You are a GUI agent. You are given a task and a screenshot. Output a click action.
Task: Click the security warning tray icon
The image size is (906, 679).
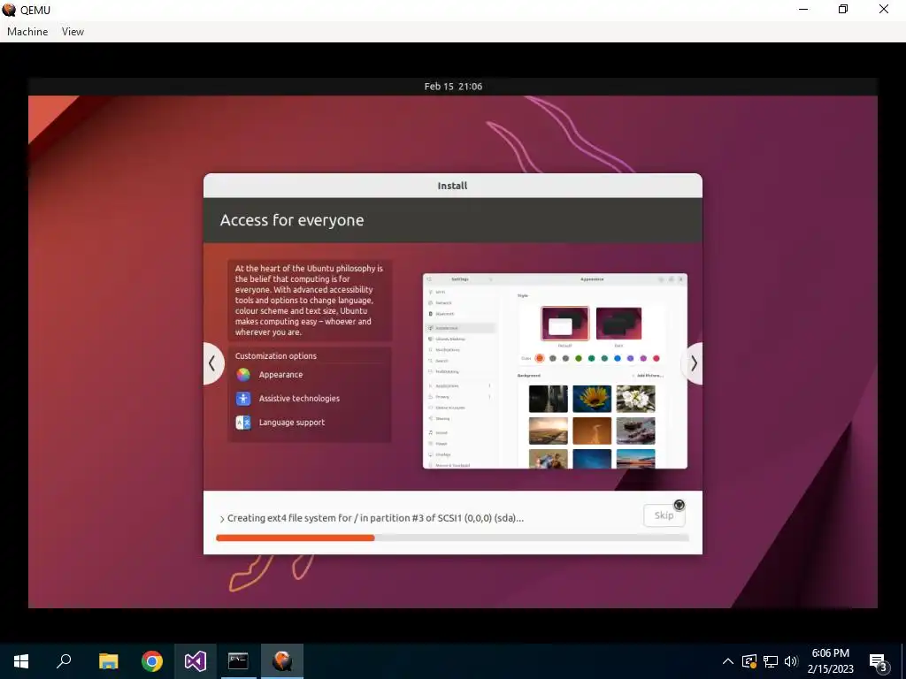coord(749,661)
